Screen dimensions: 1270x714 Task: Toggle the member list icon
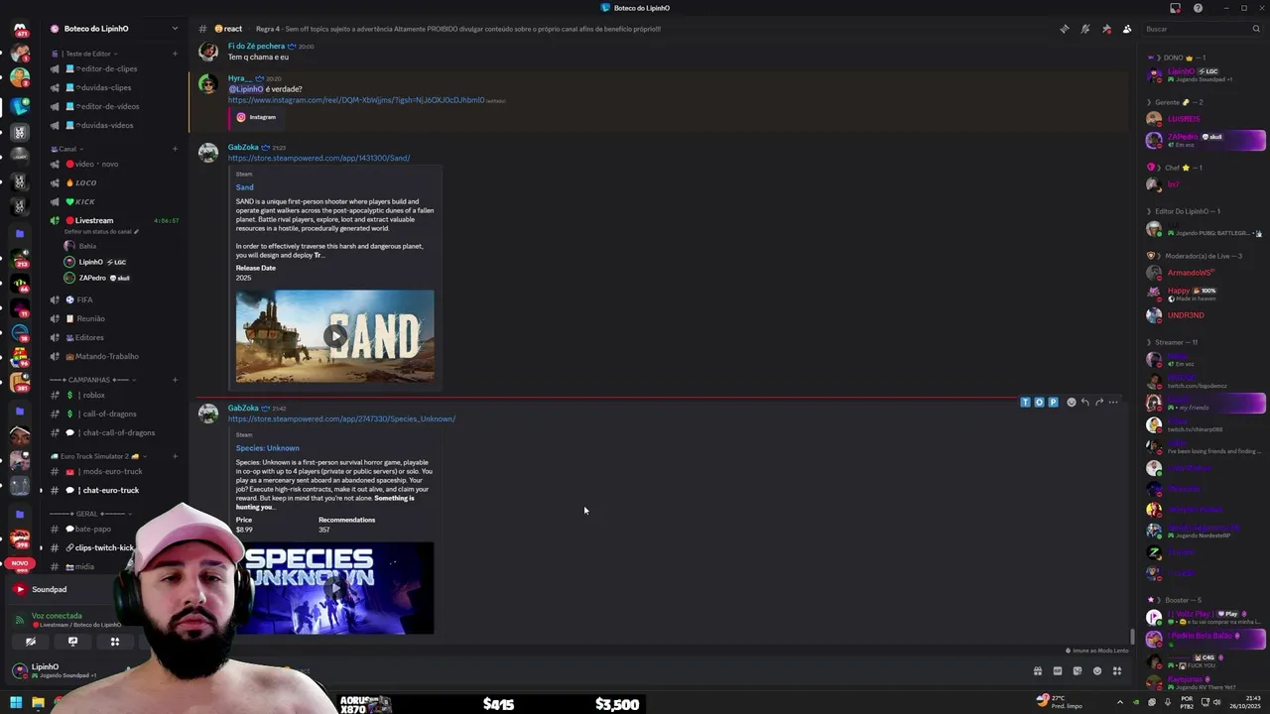pyautogui.click(x=1127, y=29)
